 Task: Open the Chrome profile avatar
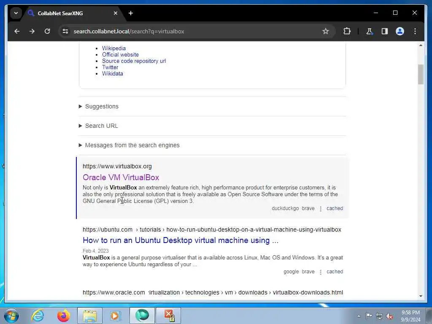(400, 31)
